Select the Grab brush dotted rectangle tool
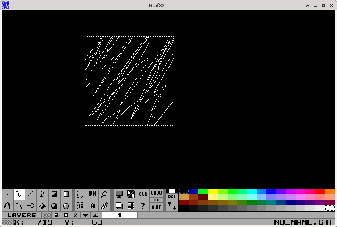 tap(81, 194)
